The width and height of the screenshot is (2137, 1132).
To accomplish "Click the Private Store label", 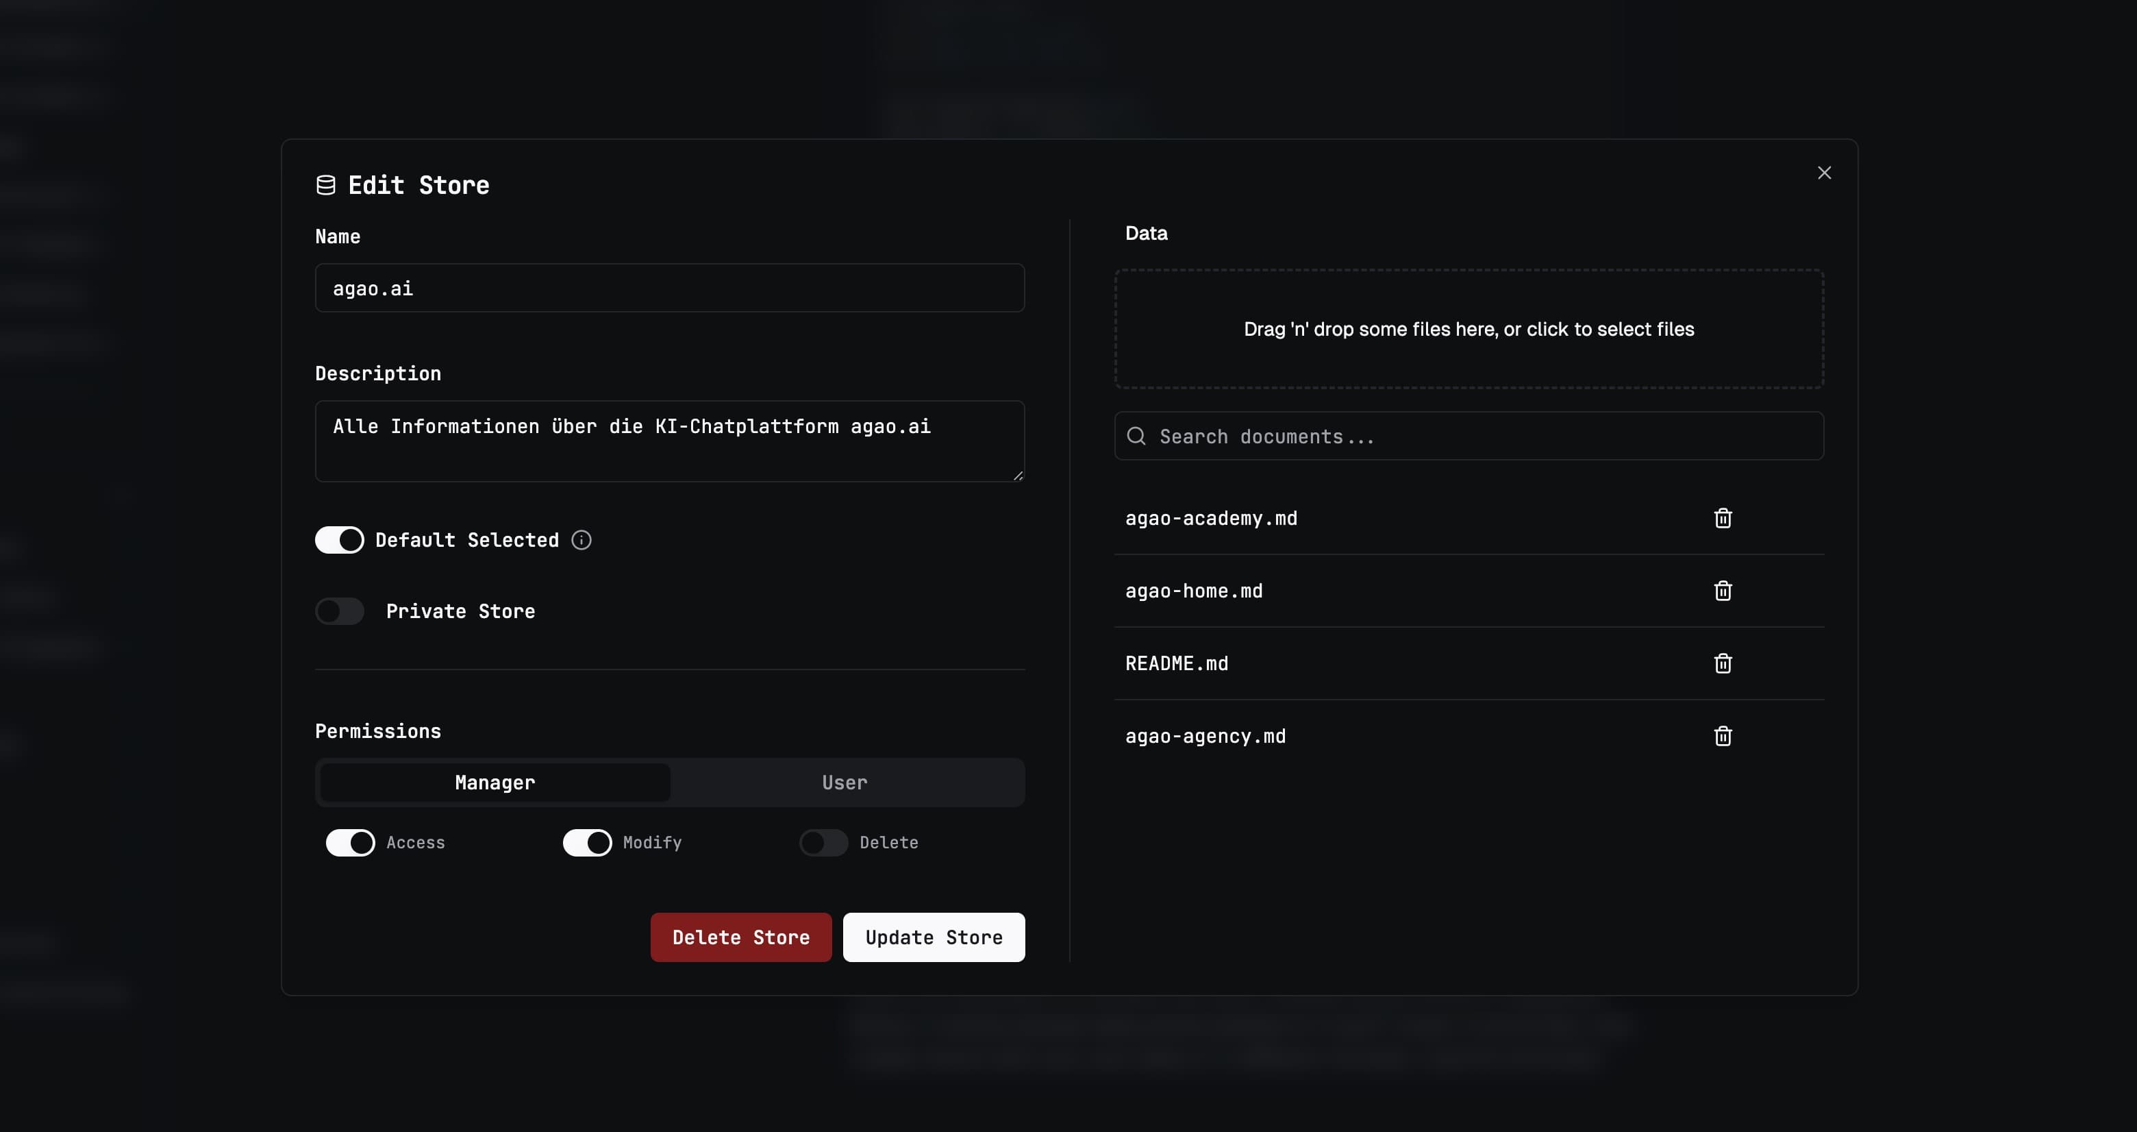I will [460, 612].
